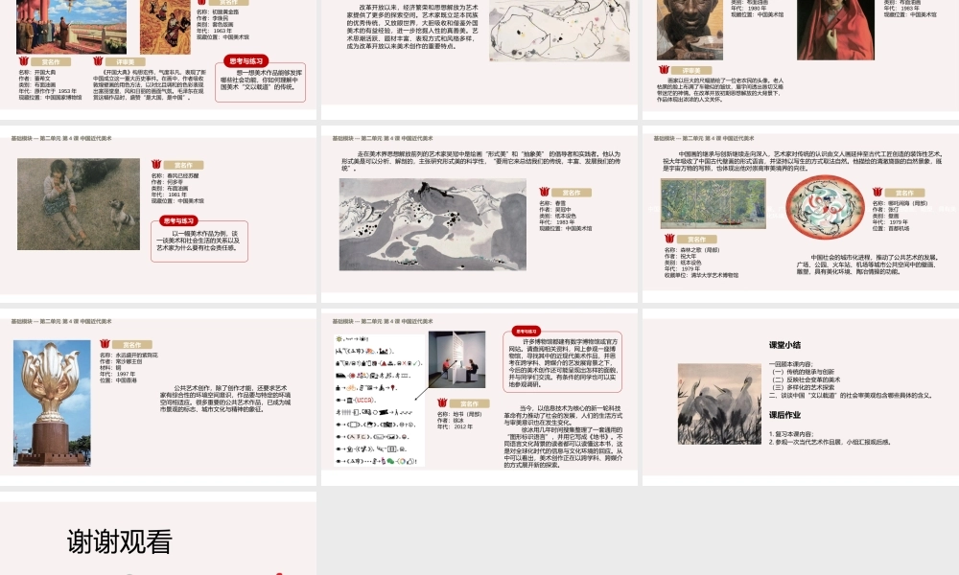The height and width of the screenshot is (575, 959).
Task: Click the text '位置: 首都机场'
Action: click(891, 228)
